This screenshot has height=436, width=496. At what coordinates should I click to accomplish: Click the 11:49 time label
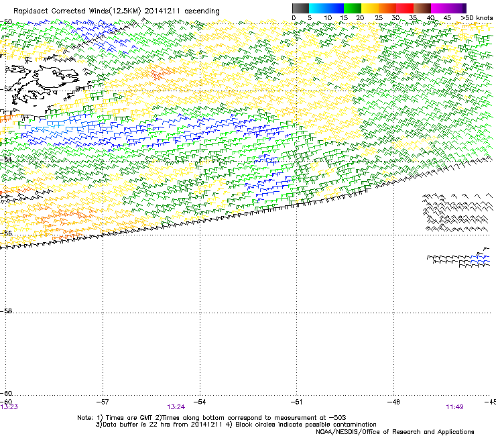tap(454, 407)
